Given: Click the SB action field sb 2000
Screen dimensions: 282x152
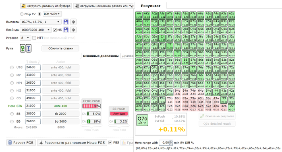Looking at the screenshot, I should pos(60,114).
